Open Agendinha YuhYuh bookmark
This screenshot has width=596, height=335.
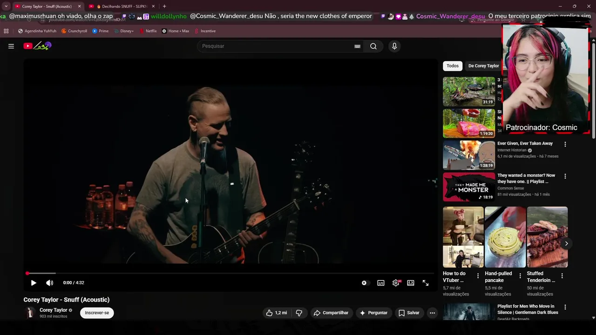click(37, 31)
